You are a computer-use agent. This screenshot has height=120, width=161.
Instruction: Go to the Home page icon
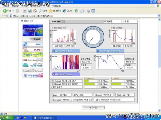pos(35,11)
